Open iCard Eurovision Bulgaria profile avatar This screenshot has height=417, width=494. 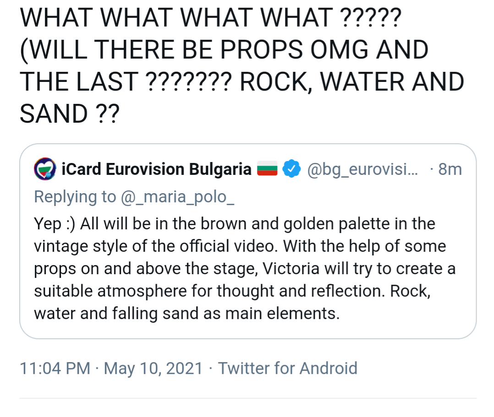click(45, 170)
